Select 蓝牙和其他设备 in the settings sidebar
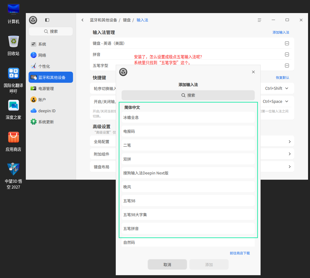The image size is (310, 278). 51,77
